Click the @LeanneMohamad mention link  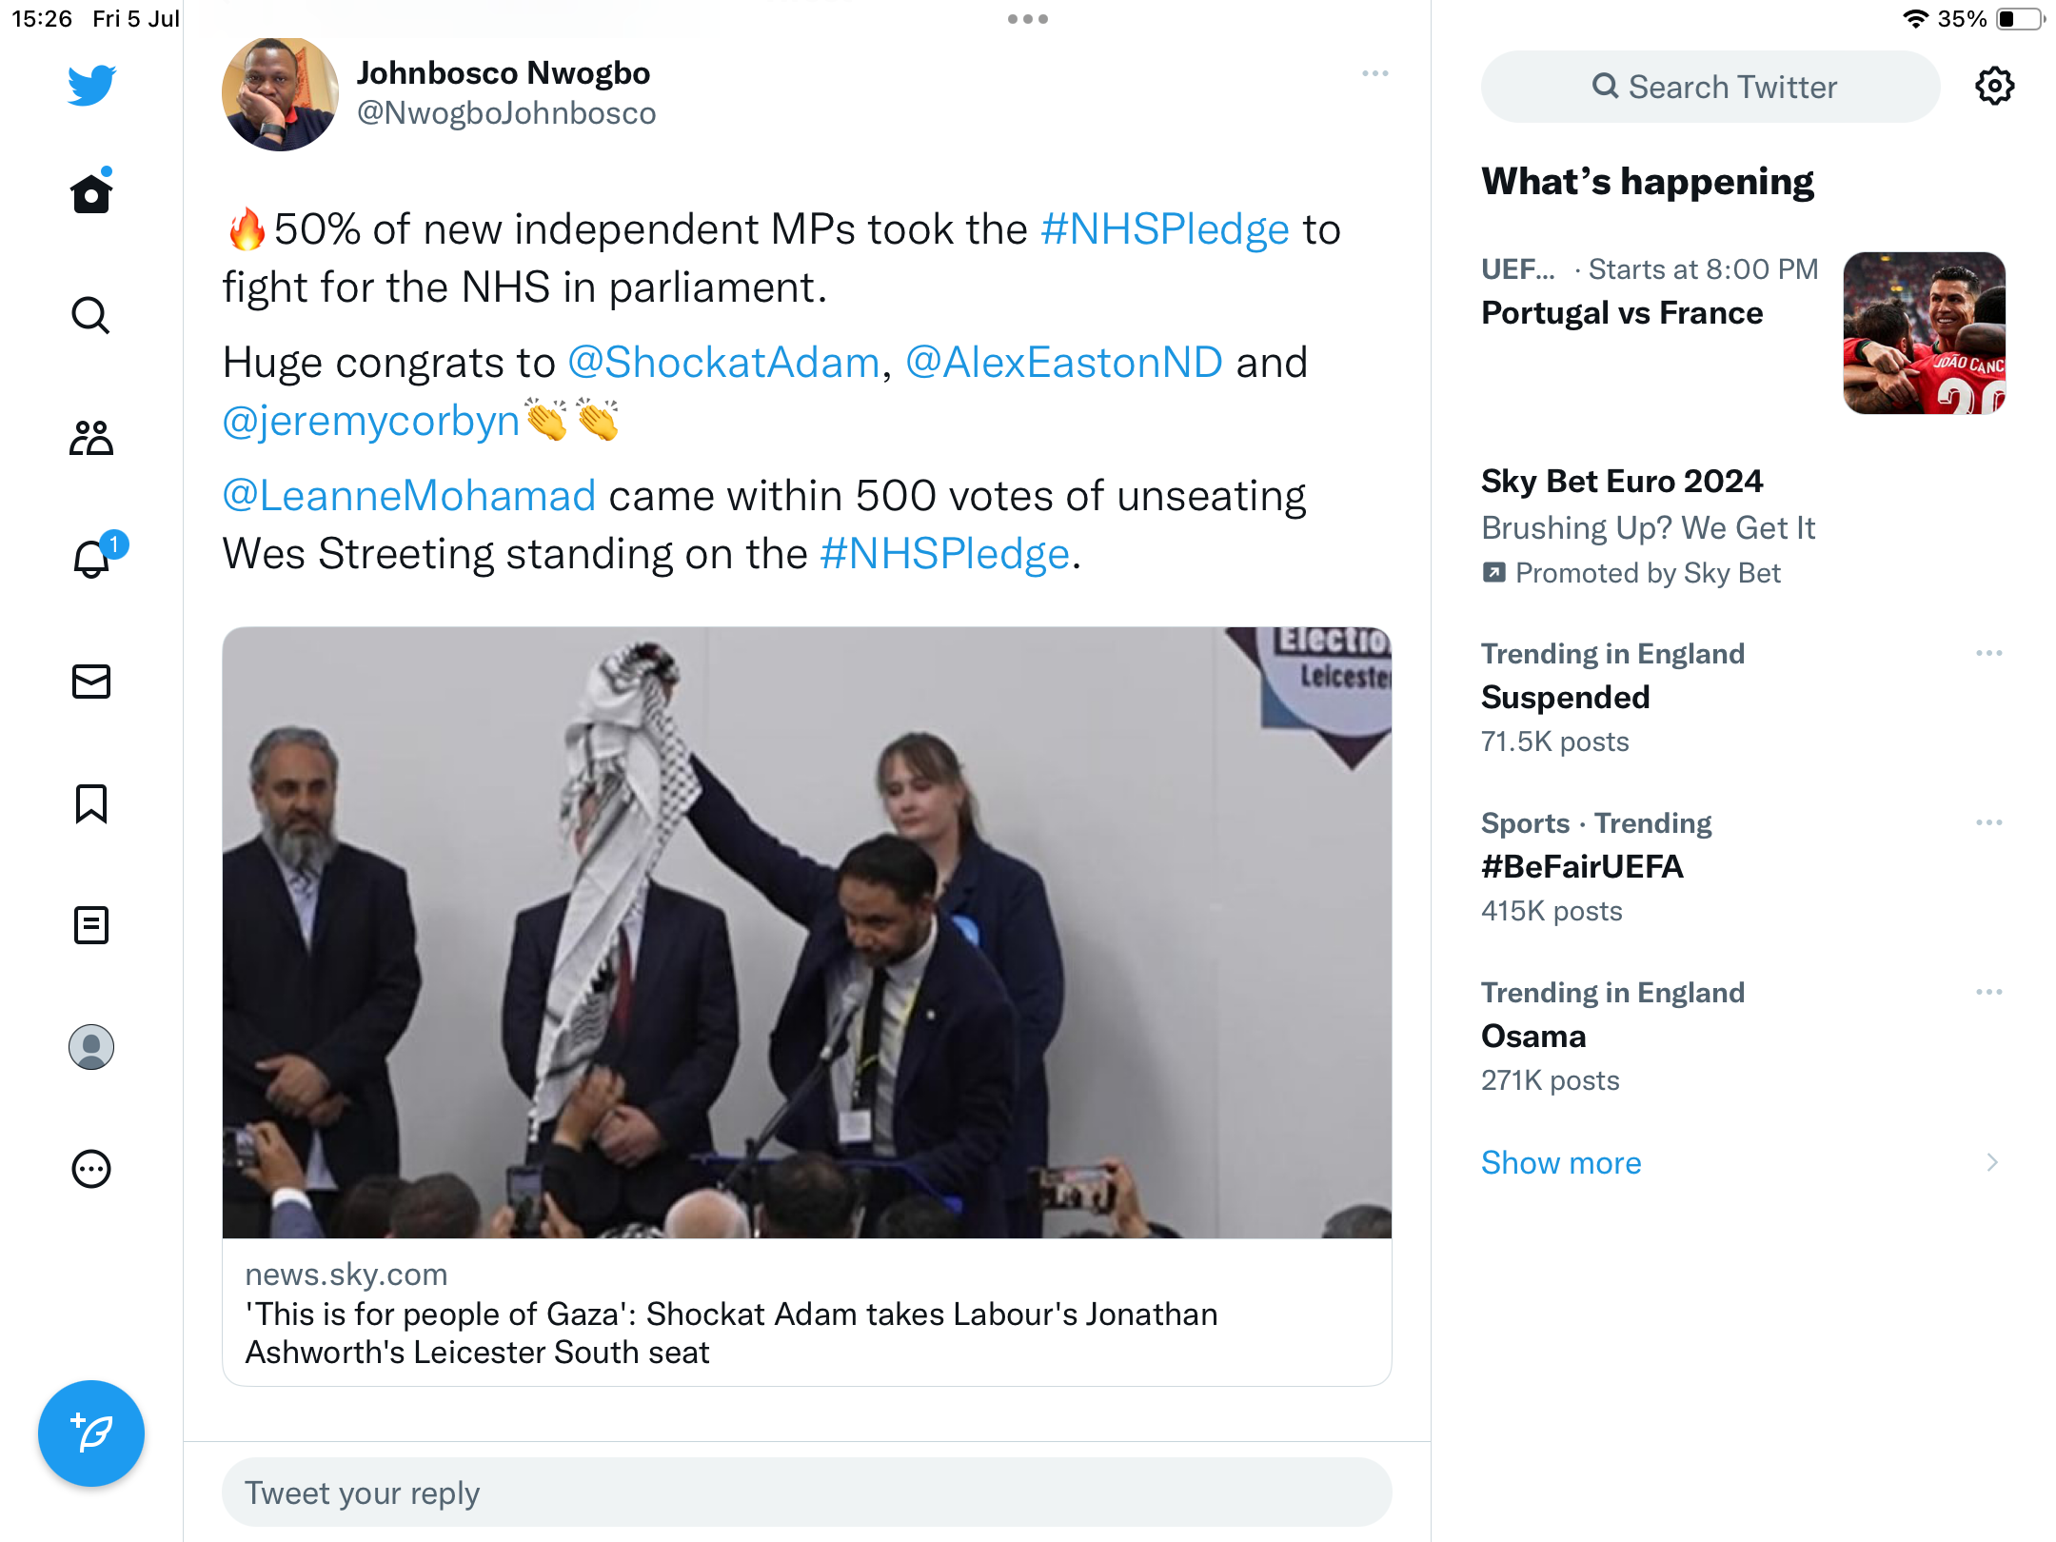409,496
